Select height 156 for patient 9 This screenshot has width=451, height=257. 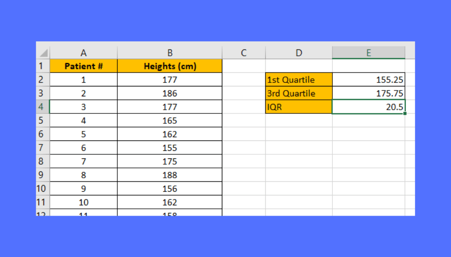pos(170,189)
